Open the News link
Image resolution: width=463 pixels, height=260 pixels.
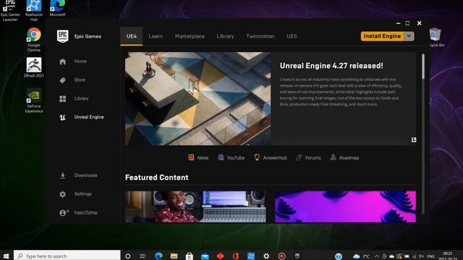click(198, 157)
